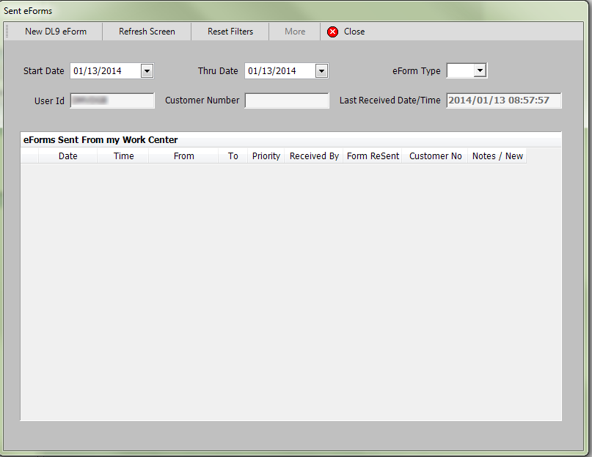592x457 pixels.
Task: Open the Start Date calendar dropdown arrow
Action: pos(146,70)
